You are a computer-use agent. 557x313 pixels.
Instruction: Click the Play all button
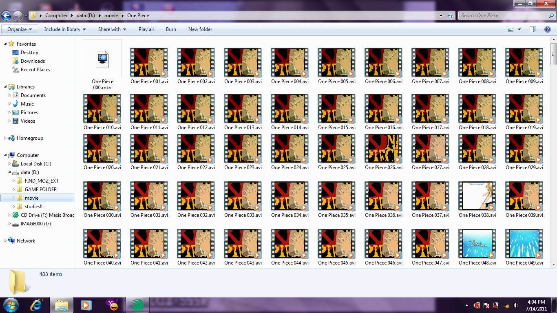click(x=146, y=29)
